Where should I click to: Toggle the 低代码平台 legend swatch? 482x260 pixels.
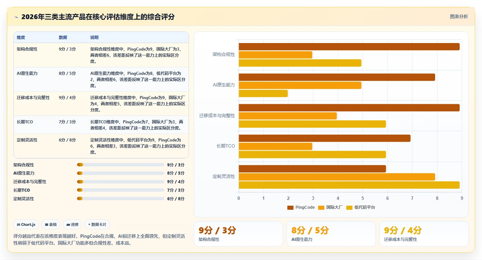pos(350,207)
